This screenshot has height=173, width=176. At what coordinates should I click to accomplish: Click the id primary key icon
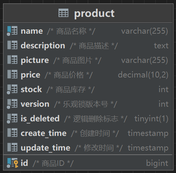pyautogui.click(x=12, y=163)
